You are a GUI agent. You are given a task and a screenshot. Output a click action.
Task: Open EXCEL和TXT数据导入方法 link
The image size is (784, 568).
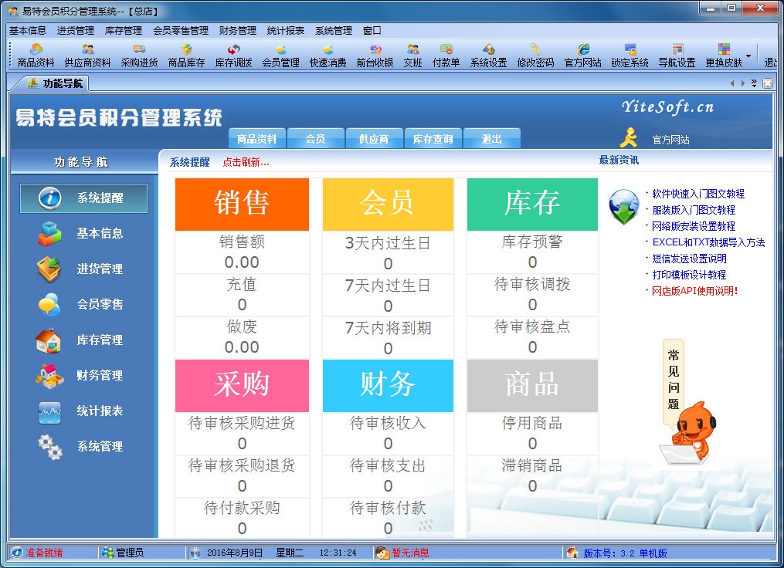tap(708, 242)
